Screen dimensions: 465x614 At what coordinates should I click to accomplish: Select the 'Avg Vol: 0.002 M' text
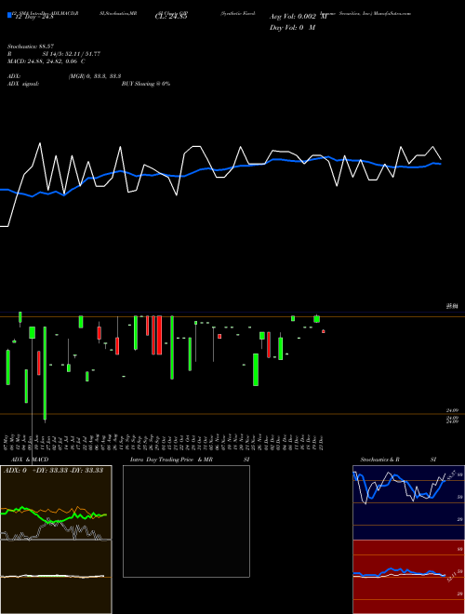(x=298, y=17)
